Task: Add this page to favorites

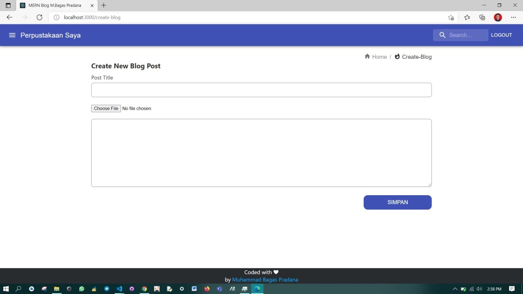Action: coord(451,17)
